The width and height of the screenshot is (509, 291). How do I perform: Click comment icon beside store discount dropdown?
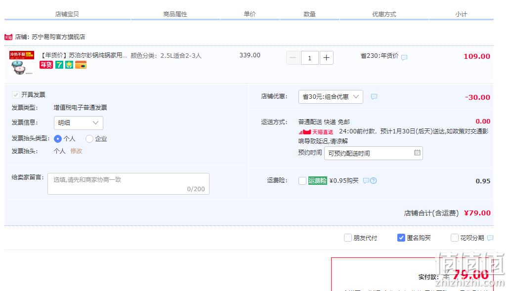(374, 97)
